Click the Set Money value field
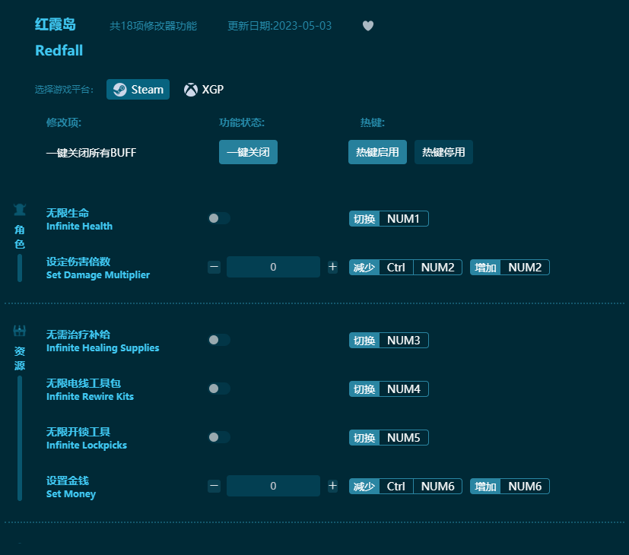The height and width of the screenshot is (555, 629). [x=273, y=486]
